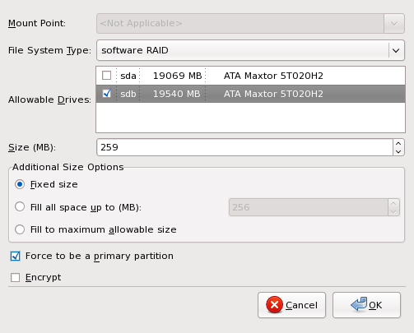Select the sdb ATA Maxtor row
Screen dimensions: 414x333
tap(250, 94)
